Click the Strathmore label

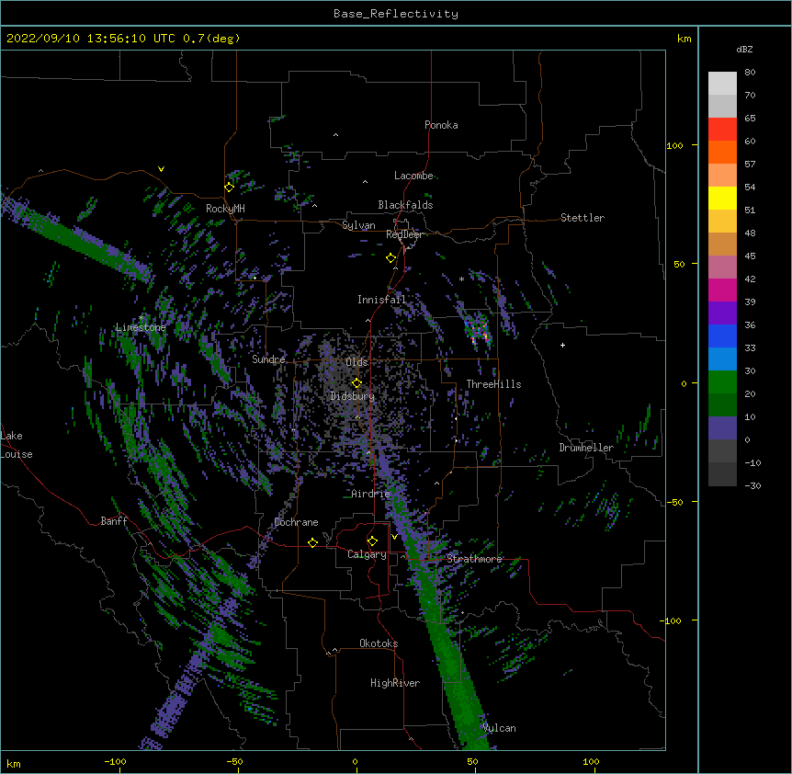pos(474,559)
